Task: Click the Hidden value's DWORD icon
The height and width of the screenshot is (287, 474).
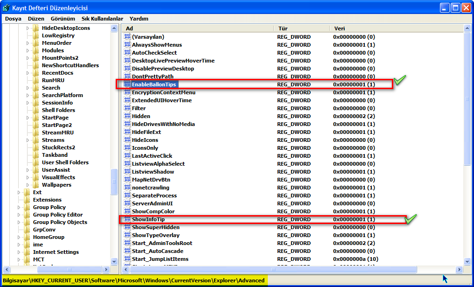Action: [127, 116]
